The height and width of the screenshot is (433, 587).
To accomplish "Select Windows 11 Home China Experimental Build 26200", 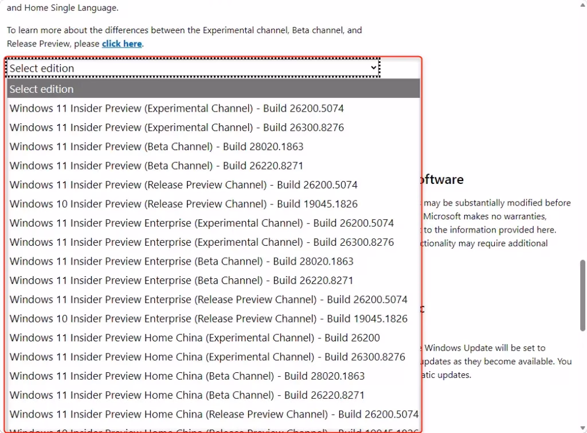I will pyautogui.click(x=195, y=337).
